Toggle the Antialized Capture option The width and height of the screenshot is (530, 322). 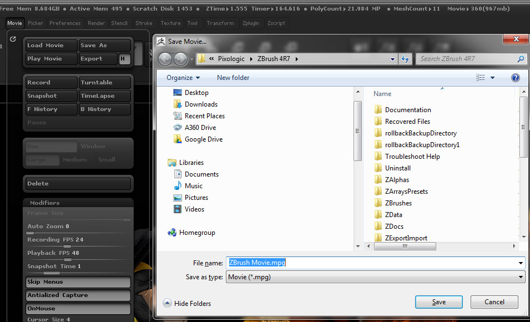coord(78,295)
